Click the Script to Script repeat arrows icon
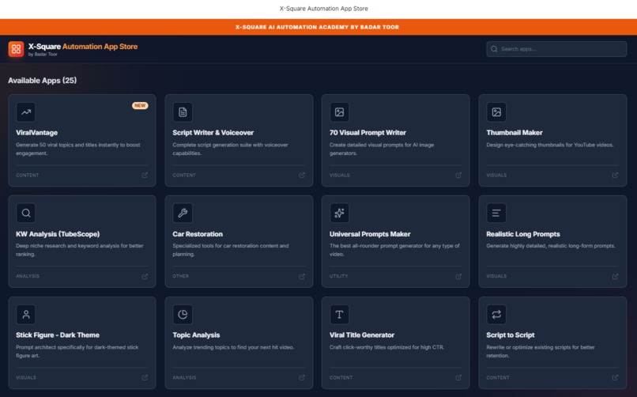This screenshot has height=397, width=637. coord(496,314)
